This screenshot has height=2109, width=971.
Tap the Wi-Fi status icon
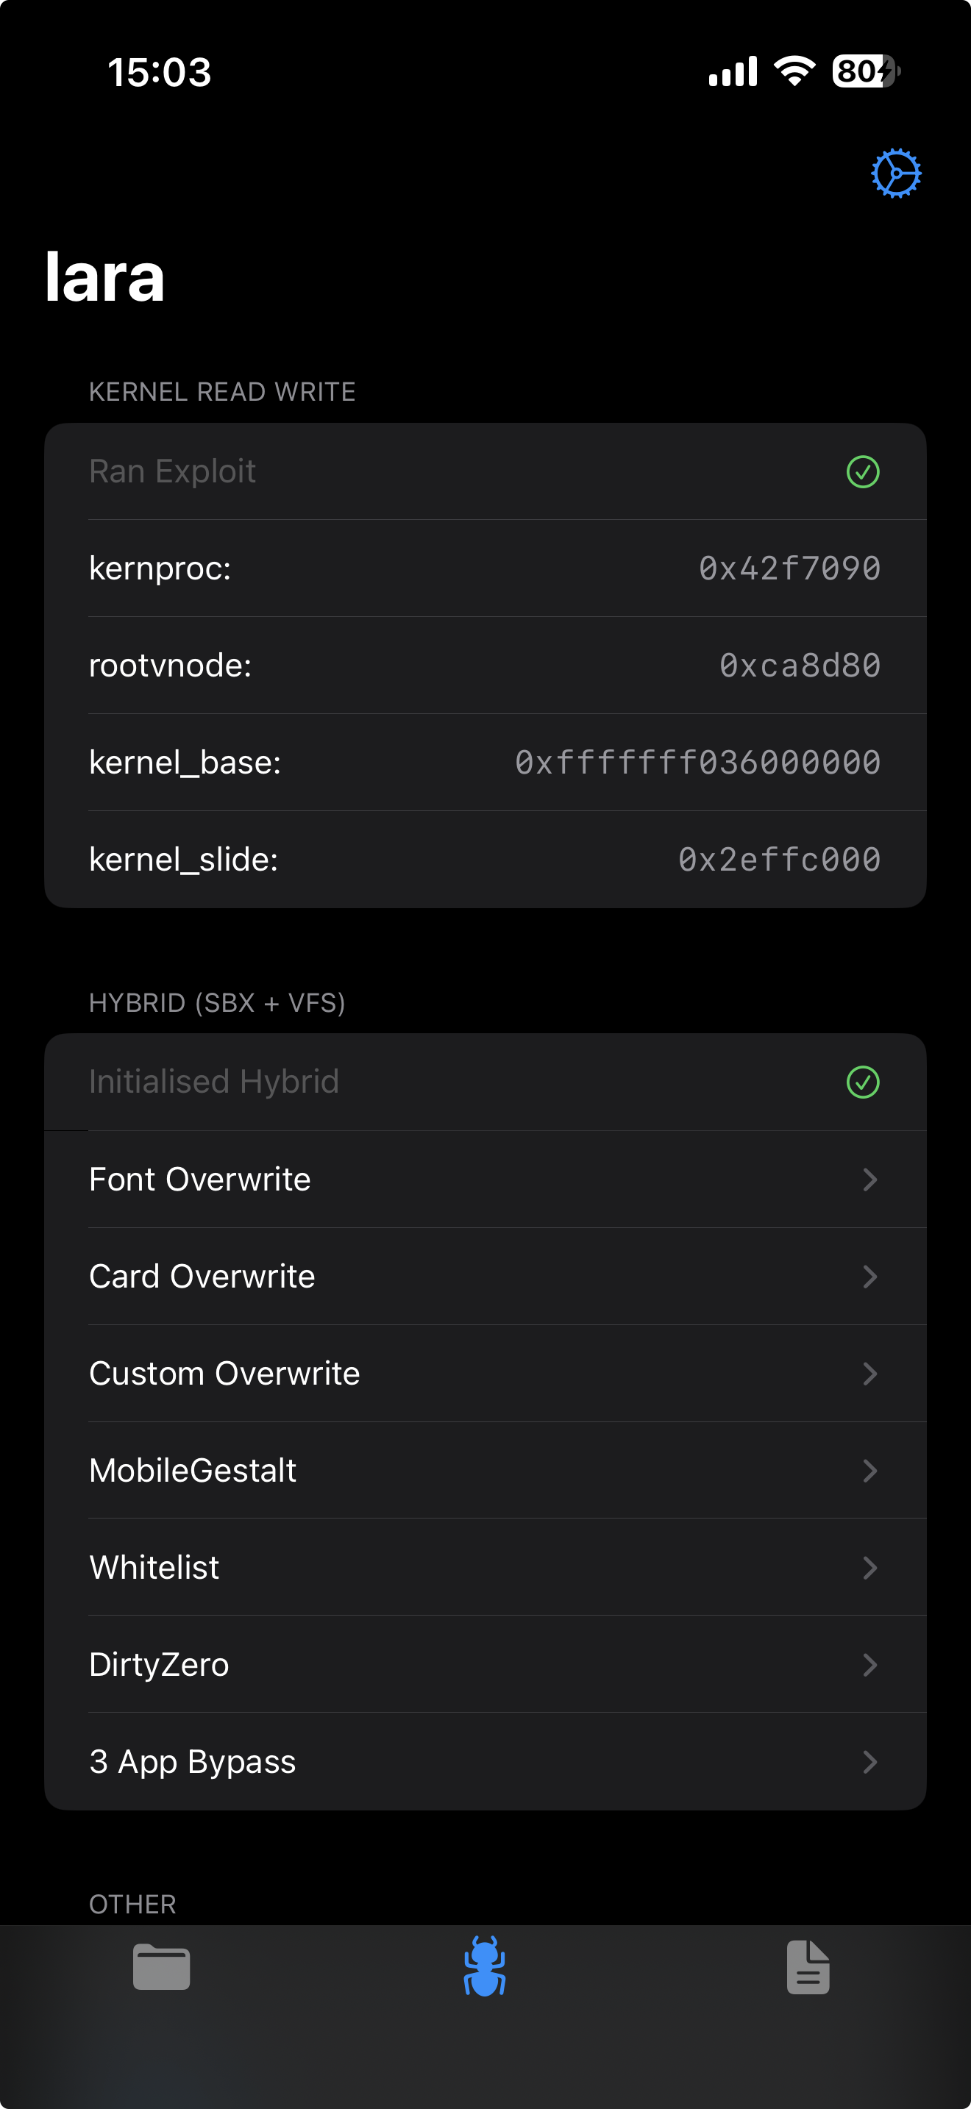[794, 71]
